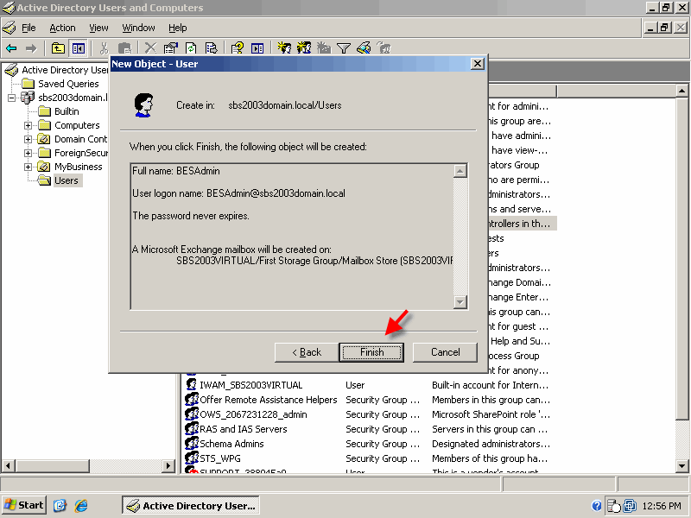Screen dimensions: 691x518
Task: Open Properties from the toolbar icon
Action: pyautogui.click(x=170, y=48)
